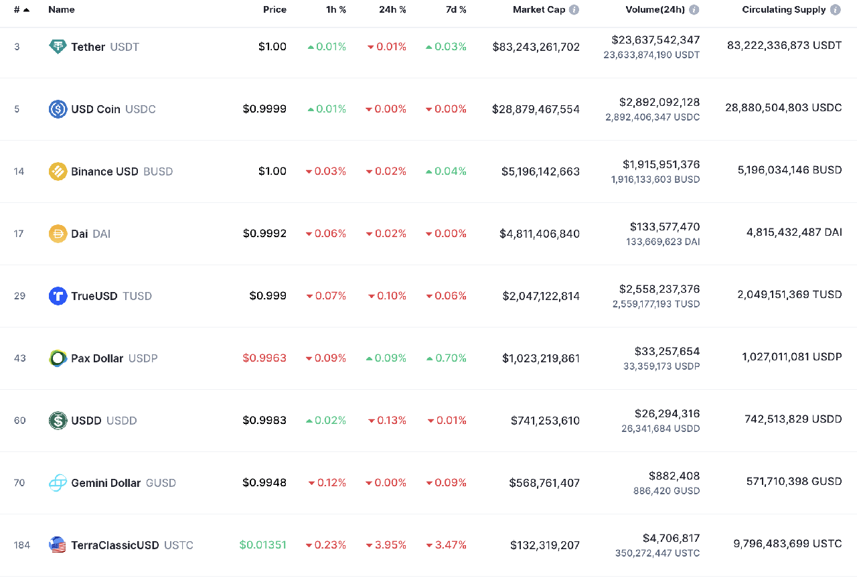Click the USD Coin market cap value
The image size is (857, 578).
536,109
